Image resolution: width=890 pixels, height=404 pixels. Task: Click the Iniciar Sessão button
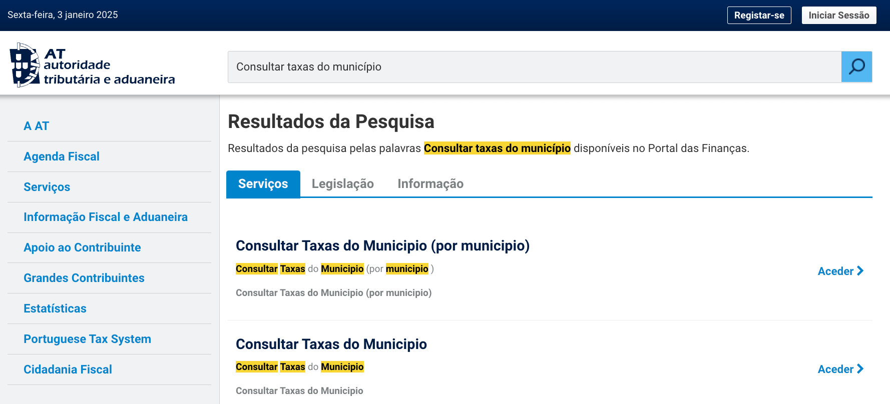(x=838, y=15)
